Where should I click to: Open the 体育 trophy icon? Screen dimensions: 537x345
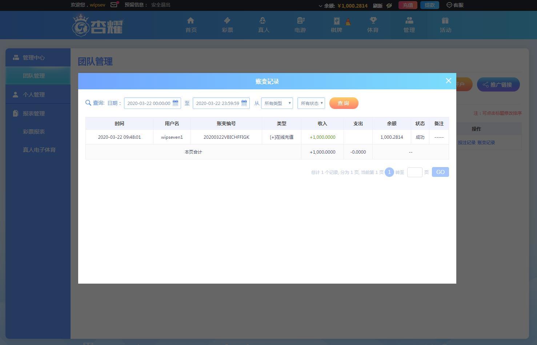click(373, 21)
